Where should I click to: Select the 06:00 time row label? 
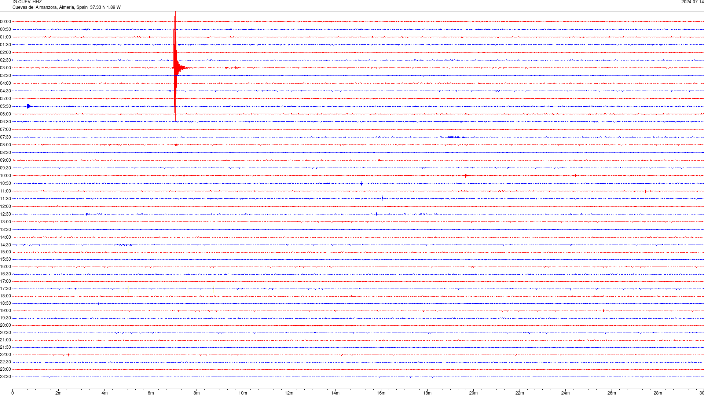pyautogui.click(x=5, y=114)
